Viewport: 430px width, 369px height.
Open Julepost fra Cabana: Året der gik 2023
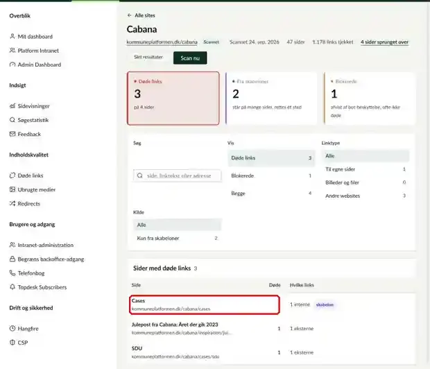175,325
